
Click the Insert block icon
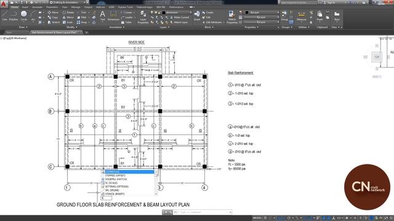(x=197, y=15)
